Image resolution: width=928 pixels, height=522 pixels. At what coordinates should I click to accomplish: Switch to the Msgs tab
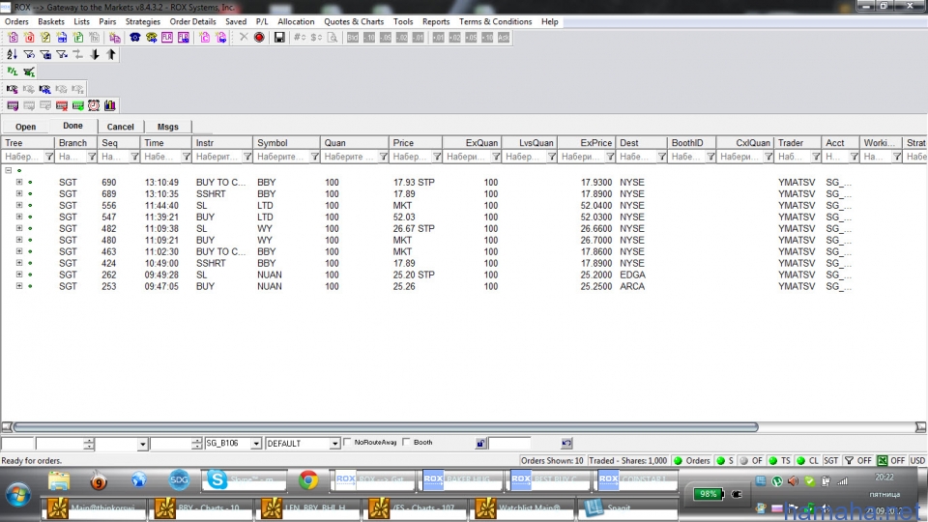click(x=168, y=127)
